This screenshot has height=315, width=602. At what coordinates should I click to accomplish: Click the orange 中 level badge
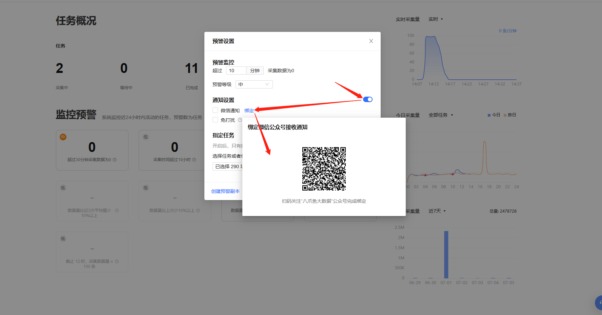pos(63,137)
